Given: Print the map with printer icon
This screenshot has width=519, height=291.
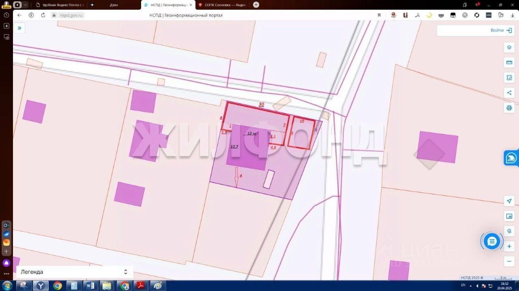Looking at the screenshot, I should pyautogui.click(x=509, y=108).
